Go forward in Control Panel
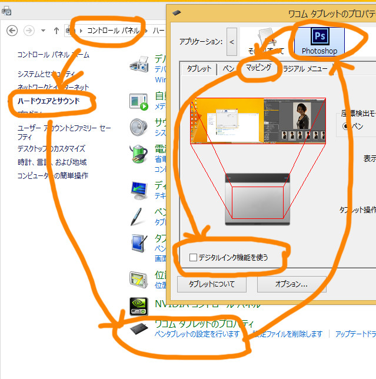 (x=29, y=31)
